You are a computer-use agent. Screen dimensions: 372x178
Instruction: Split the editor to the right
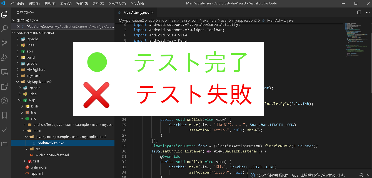[x=359, y=12]
